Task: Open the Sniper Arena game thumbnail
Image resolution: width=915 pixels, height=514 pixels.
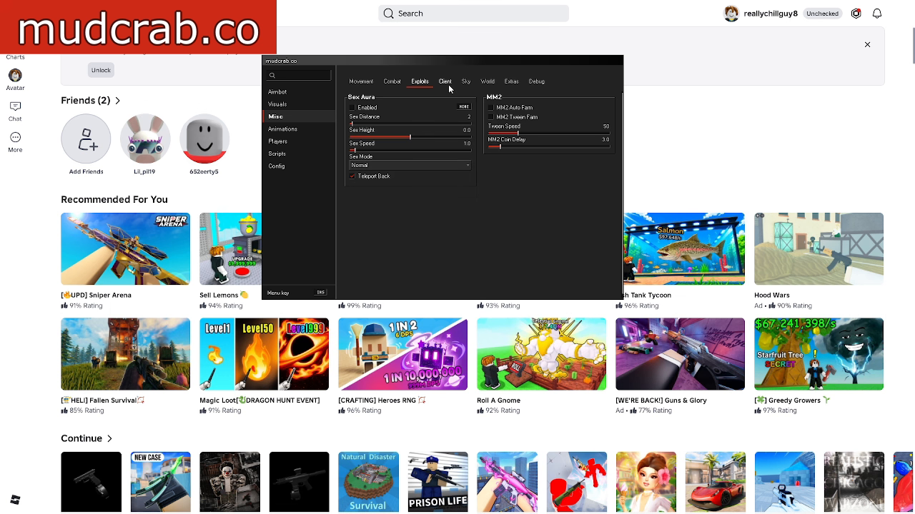Action: click(x=126, y=248)
